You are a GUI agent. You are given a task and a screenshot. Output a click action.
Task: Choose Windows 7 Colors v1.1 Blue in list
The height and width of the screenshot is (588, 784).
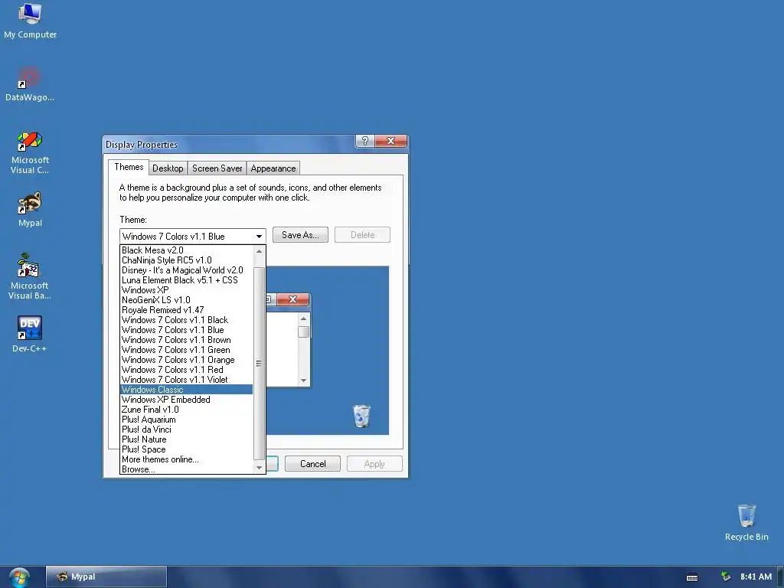click(187, 330)
